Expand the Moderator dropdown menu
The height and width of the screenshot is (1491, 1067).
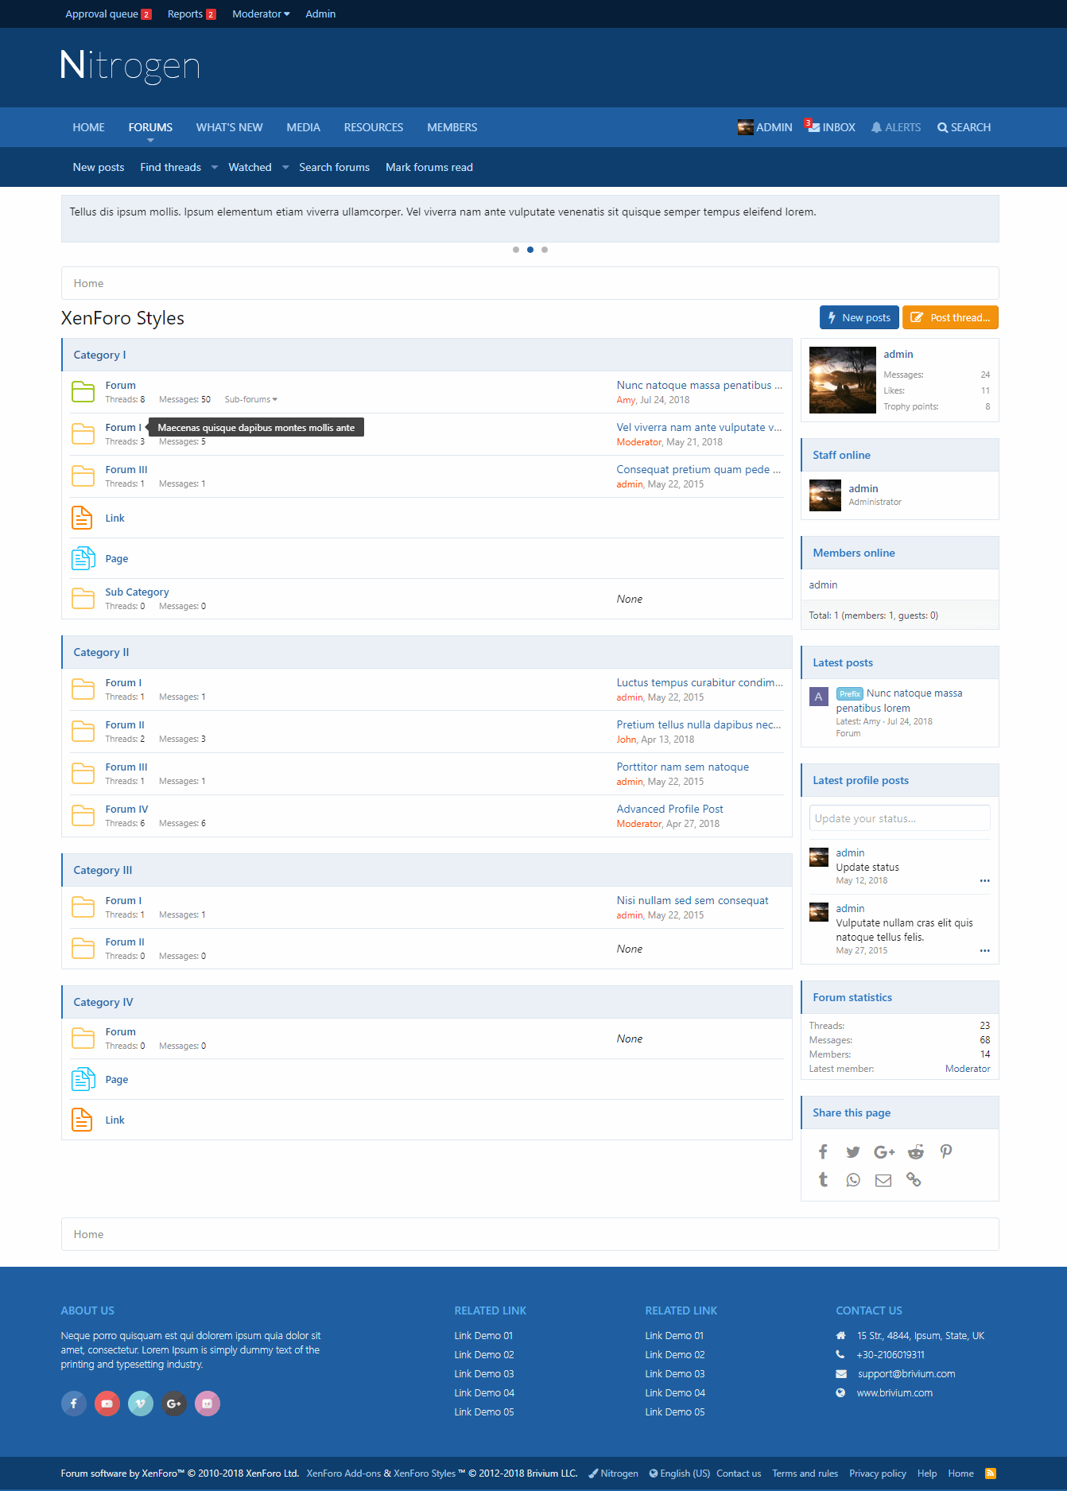tap(261, 14)
